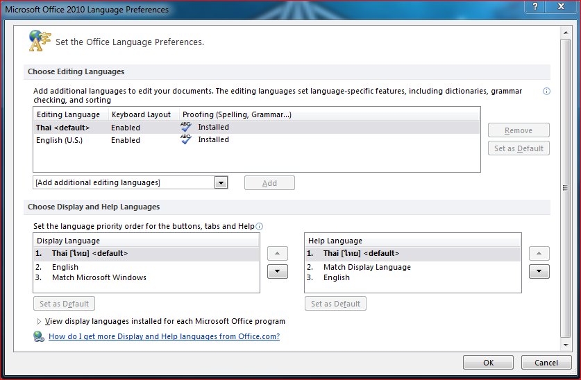Screen dimensions: 581x380
Task: Click the Proofing (Spelling, Grammar...) column header
Action: [330, 114]
